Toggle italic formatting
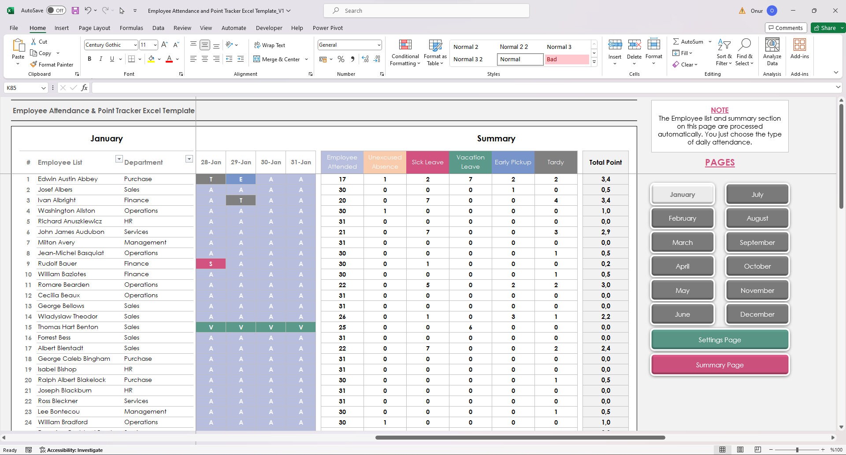The height and width of the screenshot is (455, 846). coord(101,59)
